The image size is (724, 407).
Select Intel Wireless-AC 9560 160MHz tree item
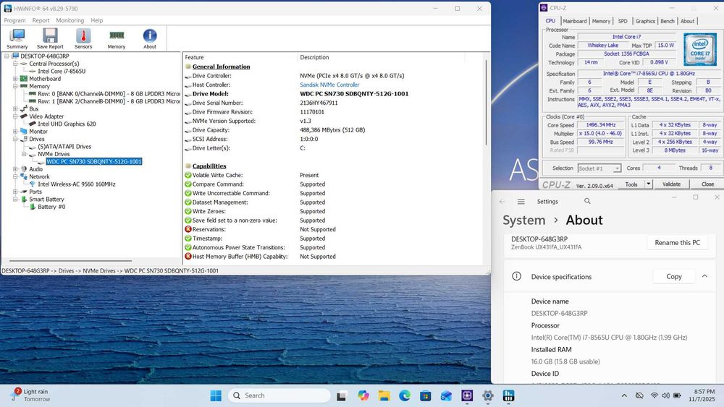click(x=77, y=184)
